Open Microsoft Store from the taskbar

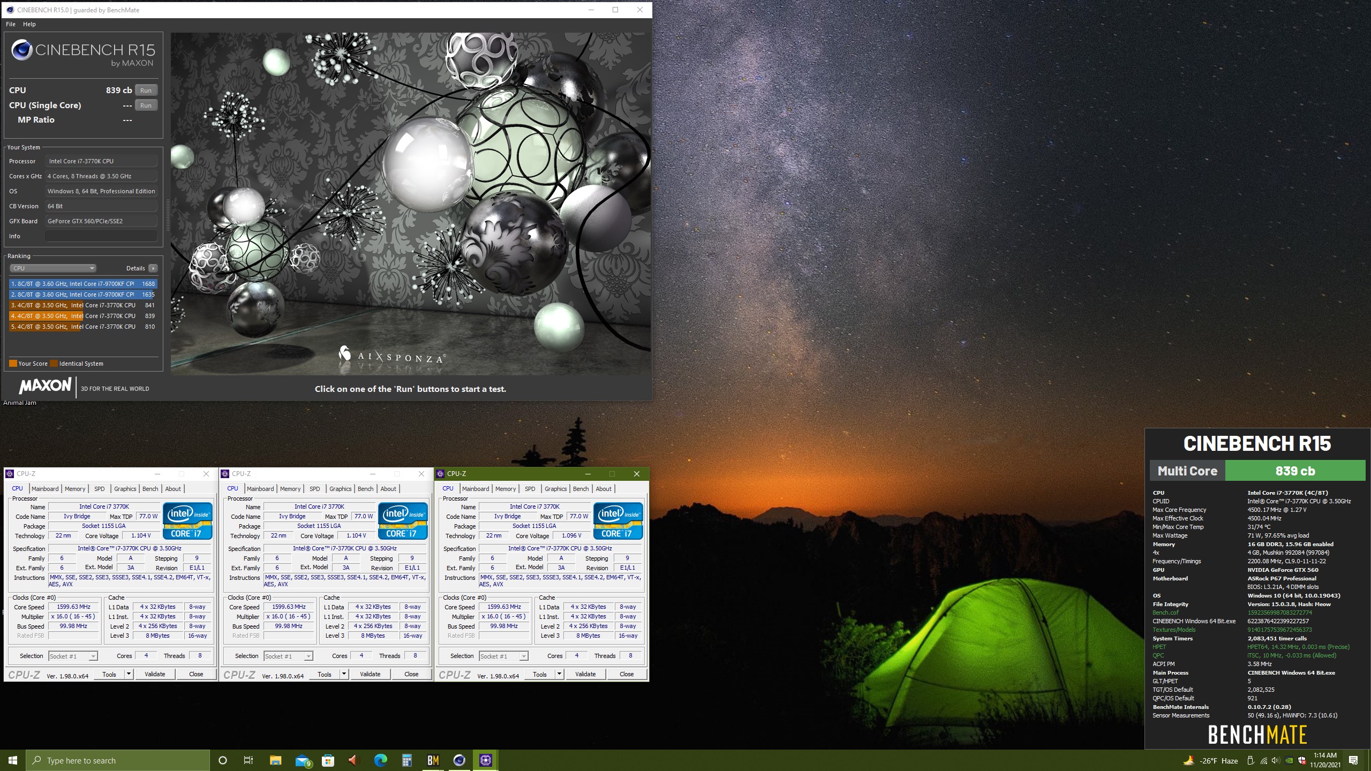pyautogui.click(x=328, y=760)
